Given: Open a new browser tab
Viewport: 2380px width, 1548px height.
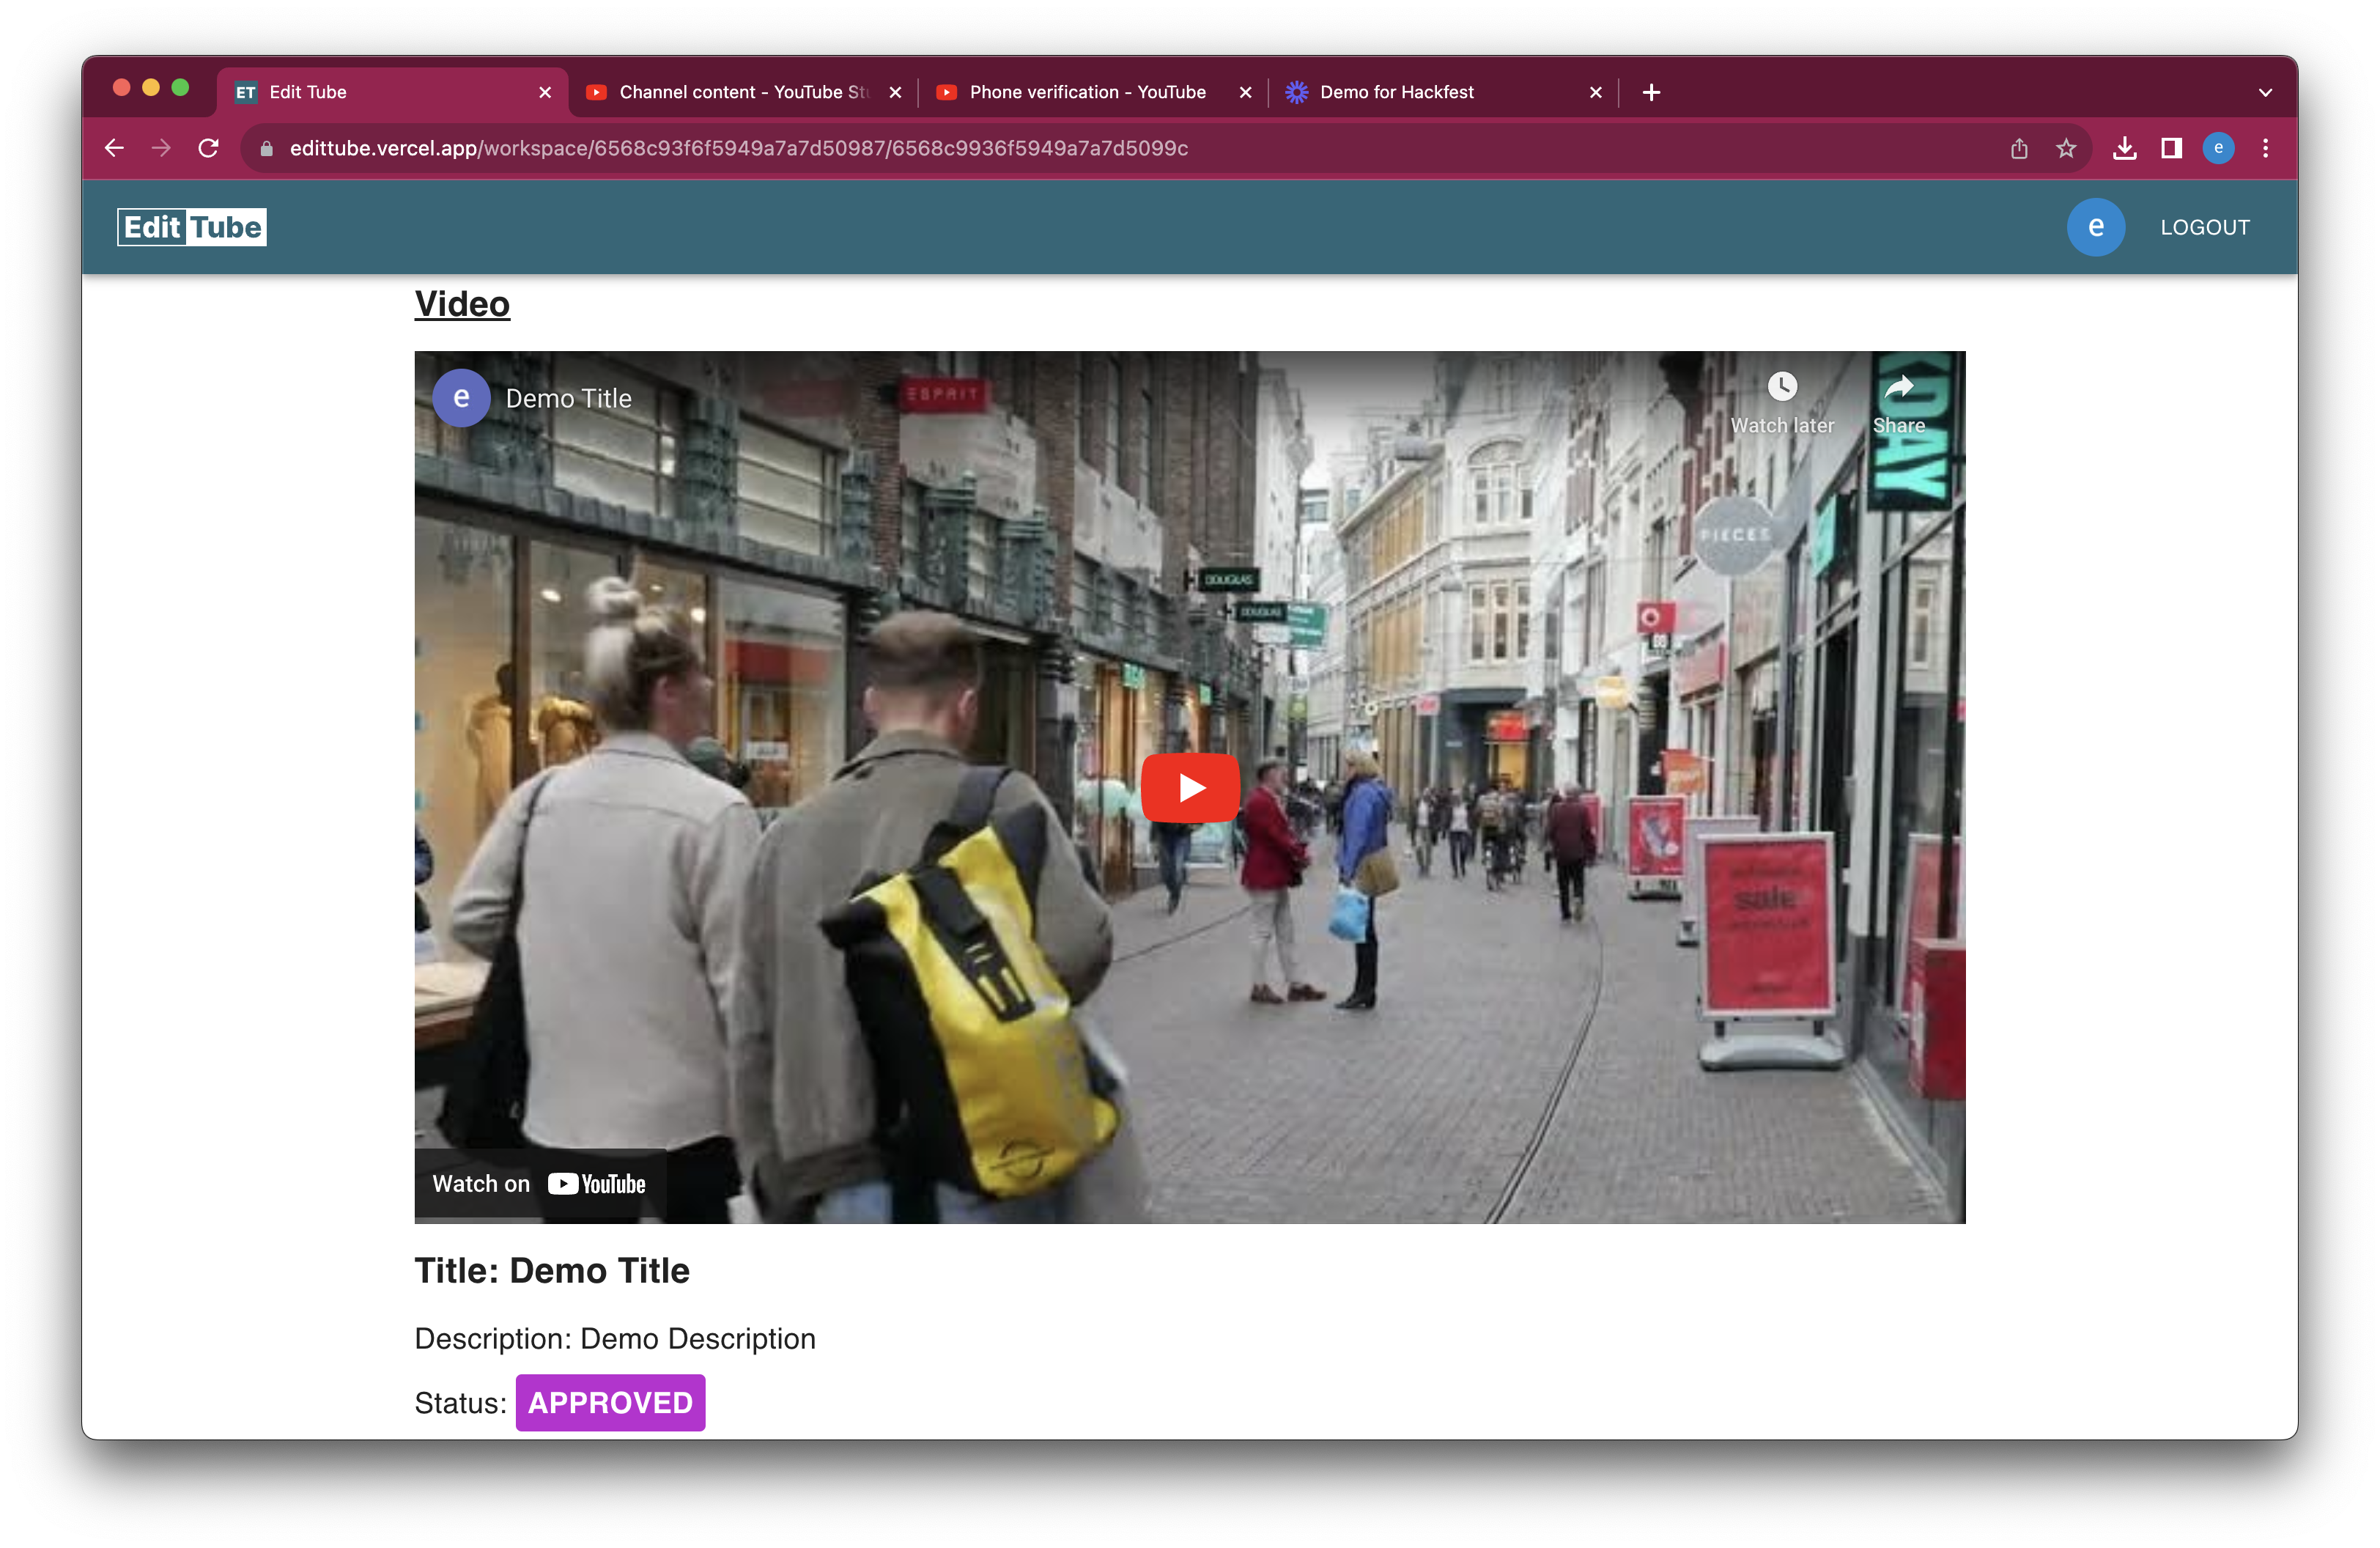Looking at the screenshot, I should (x=1651, y=92).
